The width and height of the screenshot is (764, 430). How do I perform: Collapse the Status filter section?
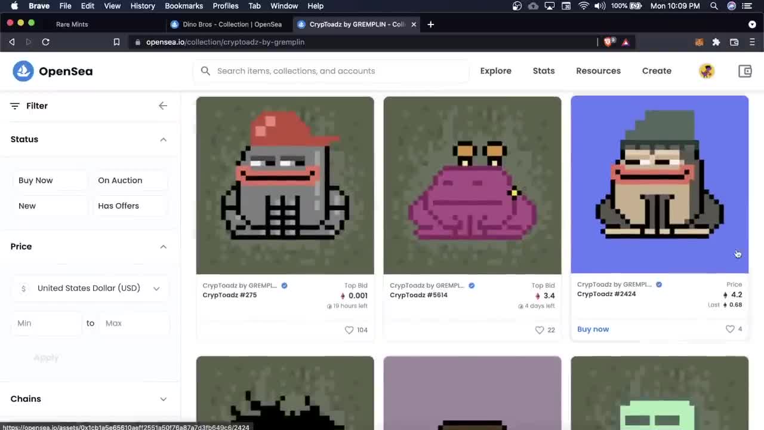pos(163,139)
